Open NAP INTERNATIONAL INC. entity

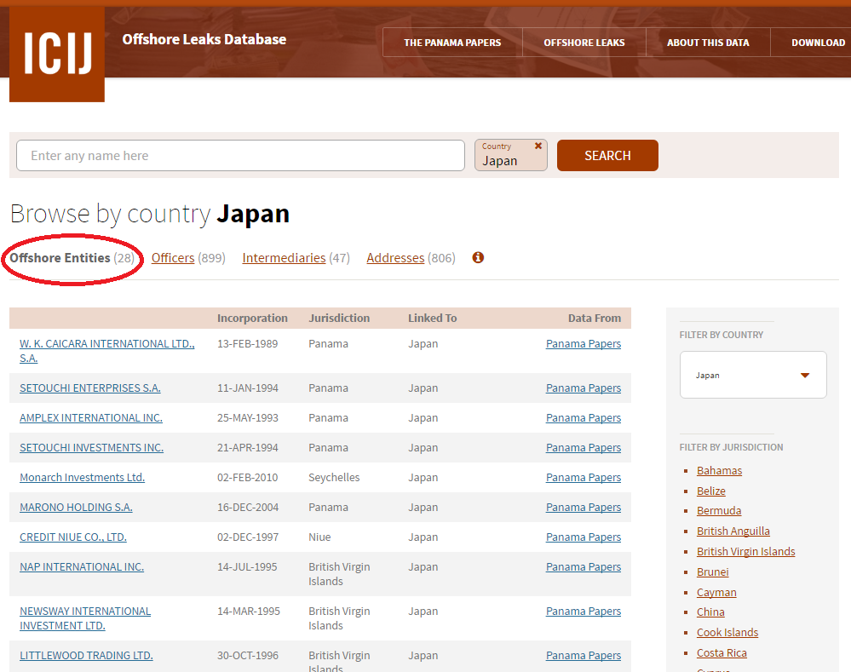(x=82, y=567)
